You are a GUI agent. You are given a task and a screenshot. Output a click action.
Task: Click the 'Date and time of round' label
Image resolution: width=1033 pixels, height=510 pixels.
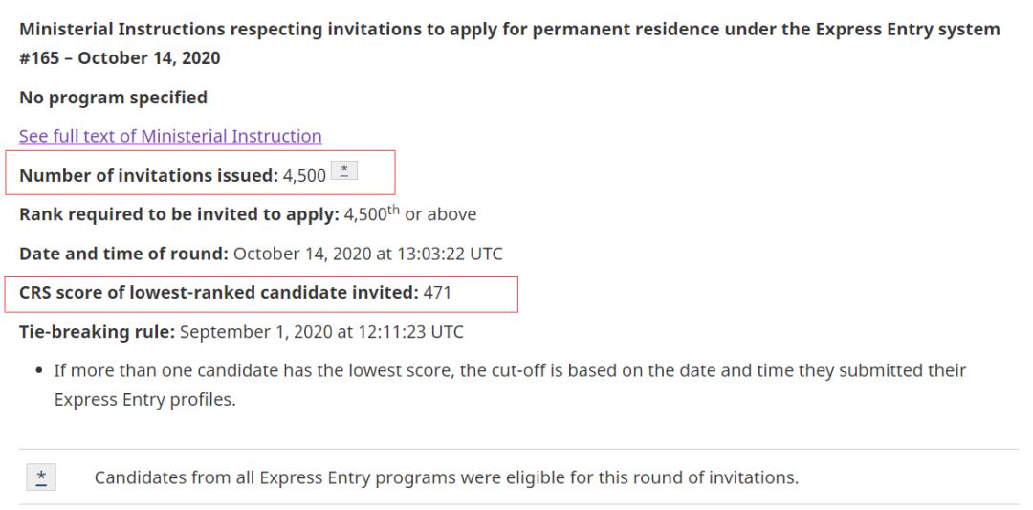(x=123, y=255)
